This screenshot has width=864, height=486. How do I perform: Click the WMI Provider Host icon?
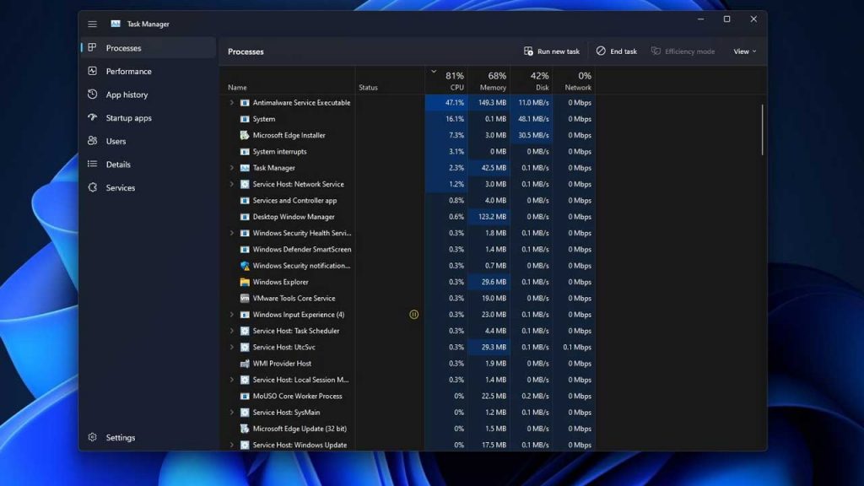245,363
